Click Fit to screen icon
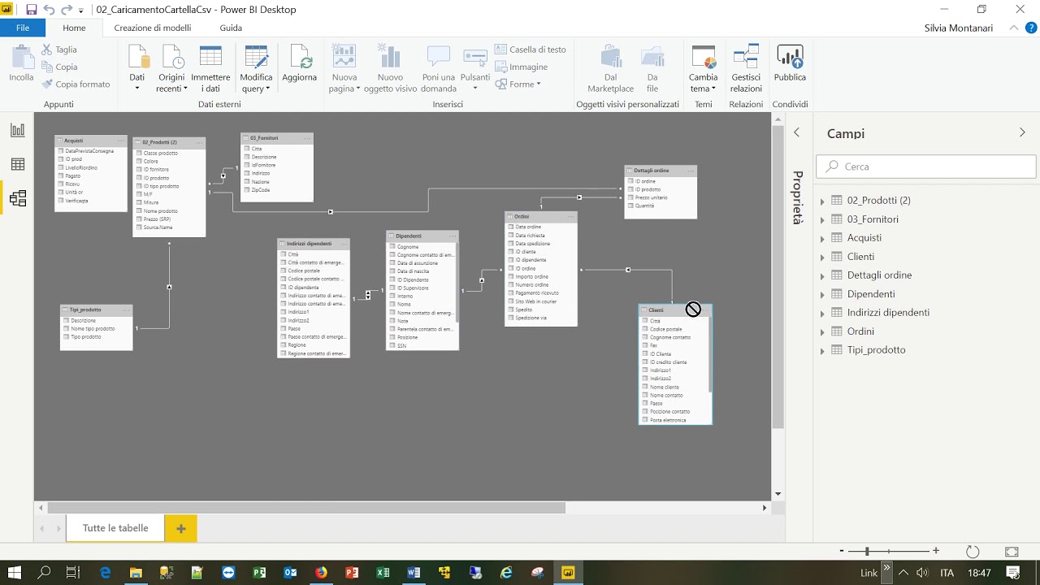1040x585 pixels. pyautogui.click(x=1012, y=552)
